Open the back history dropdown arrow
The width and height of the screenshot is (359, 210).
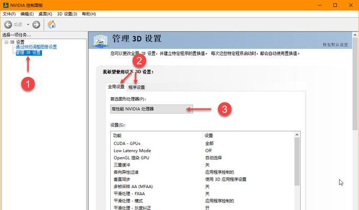28,24
